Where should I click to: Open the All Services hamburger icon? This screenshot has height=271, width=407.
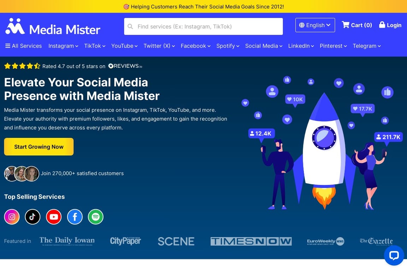click(x=8, y=46)
